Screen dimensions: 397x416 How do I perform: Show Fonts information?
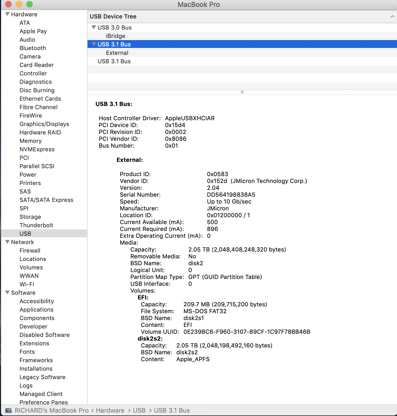pos(27,352)
